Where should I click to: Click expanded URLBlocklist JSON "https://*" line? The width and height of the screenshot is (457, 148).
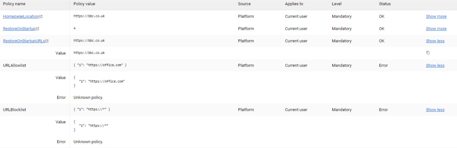click(94, 126)
